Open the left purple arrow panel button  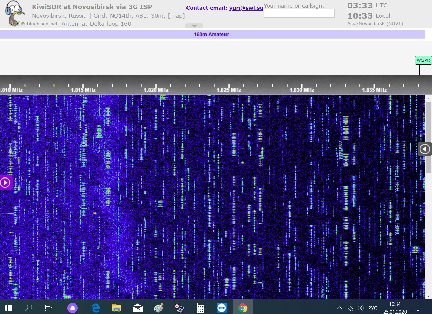[x=5, y=183]
